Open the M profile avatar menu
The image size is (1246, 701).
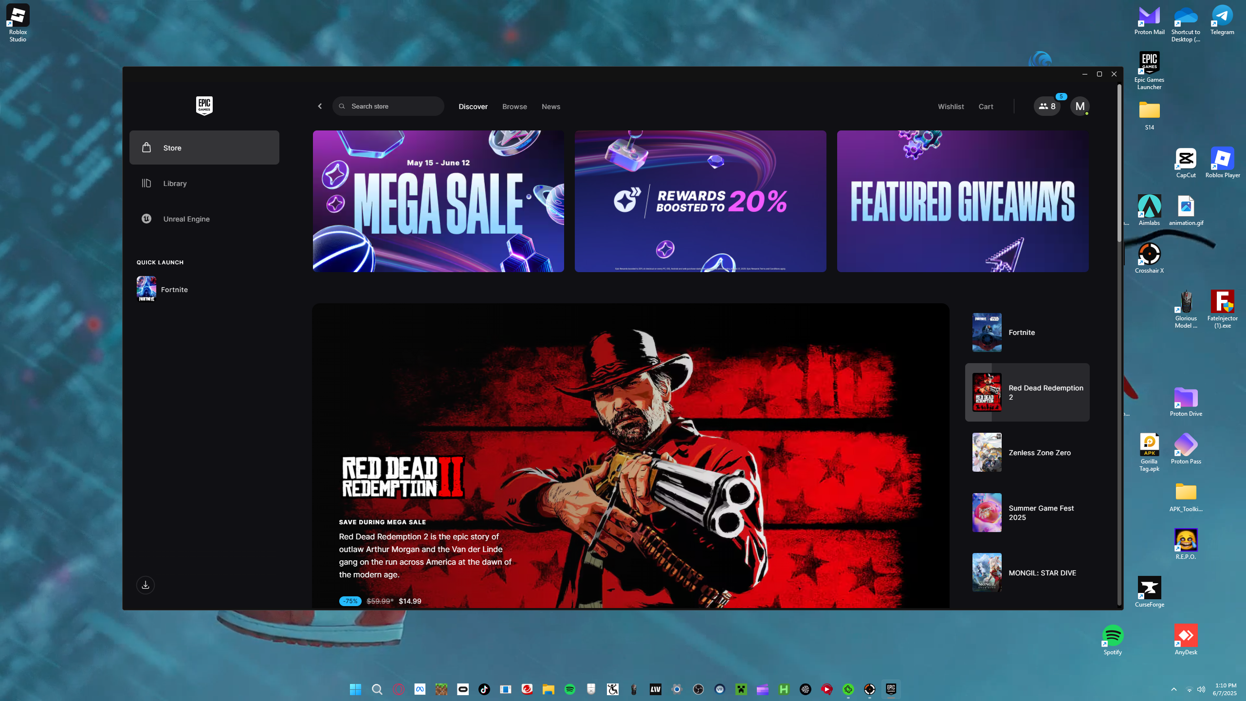point(1080,106)
